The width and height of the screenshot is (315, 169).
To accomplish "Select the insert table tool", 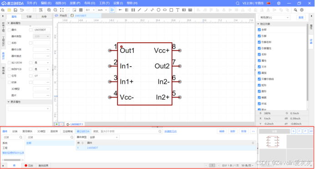I will point(190,10).
